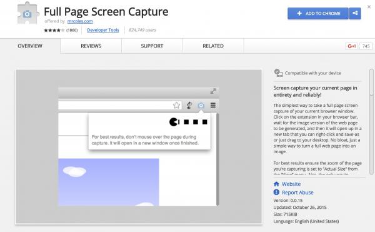
Task: Open the Developer Tools category link
Action: (x=103, y=30)
